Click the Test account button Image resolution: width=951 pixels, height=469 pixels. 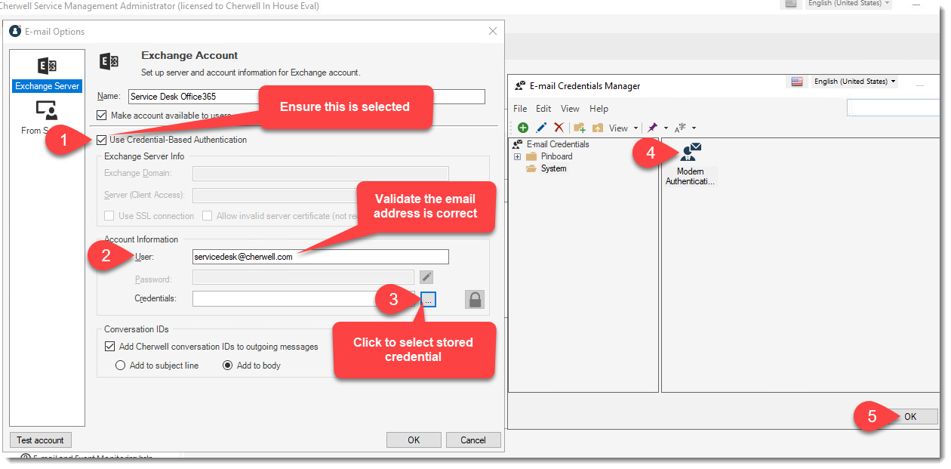pos(40,440)
